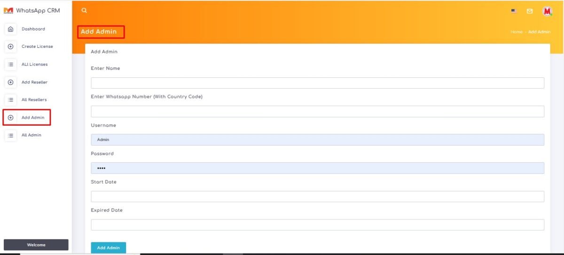Click the search magnifier icon
Image resolution: width=564 pixels, height=255 pixels.
(84, 10)
